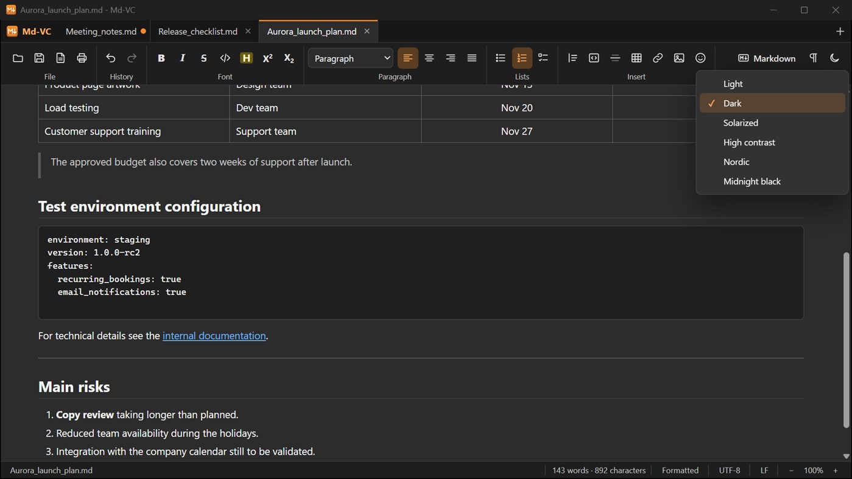This screenshot has height=479, width=852.
Task: Toggle Markdown source mode
Action: pos(767,58)
